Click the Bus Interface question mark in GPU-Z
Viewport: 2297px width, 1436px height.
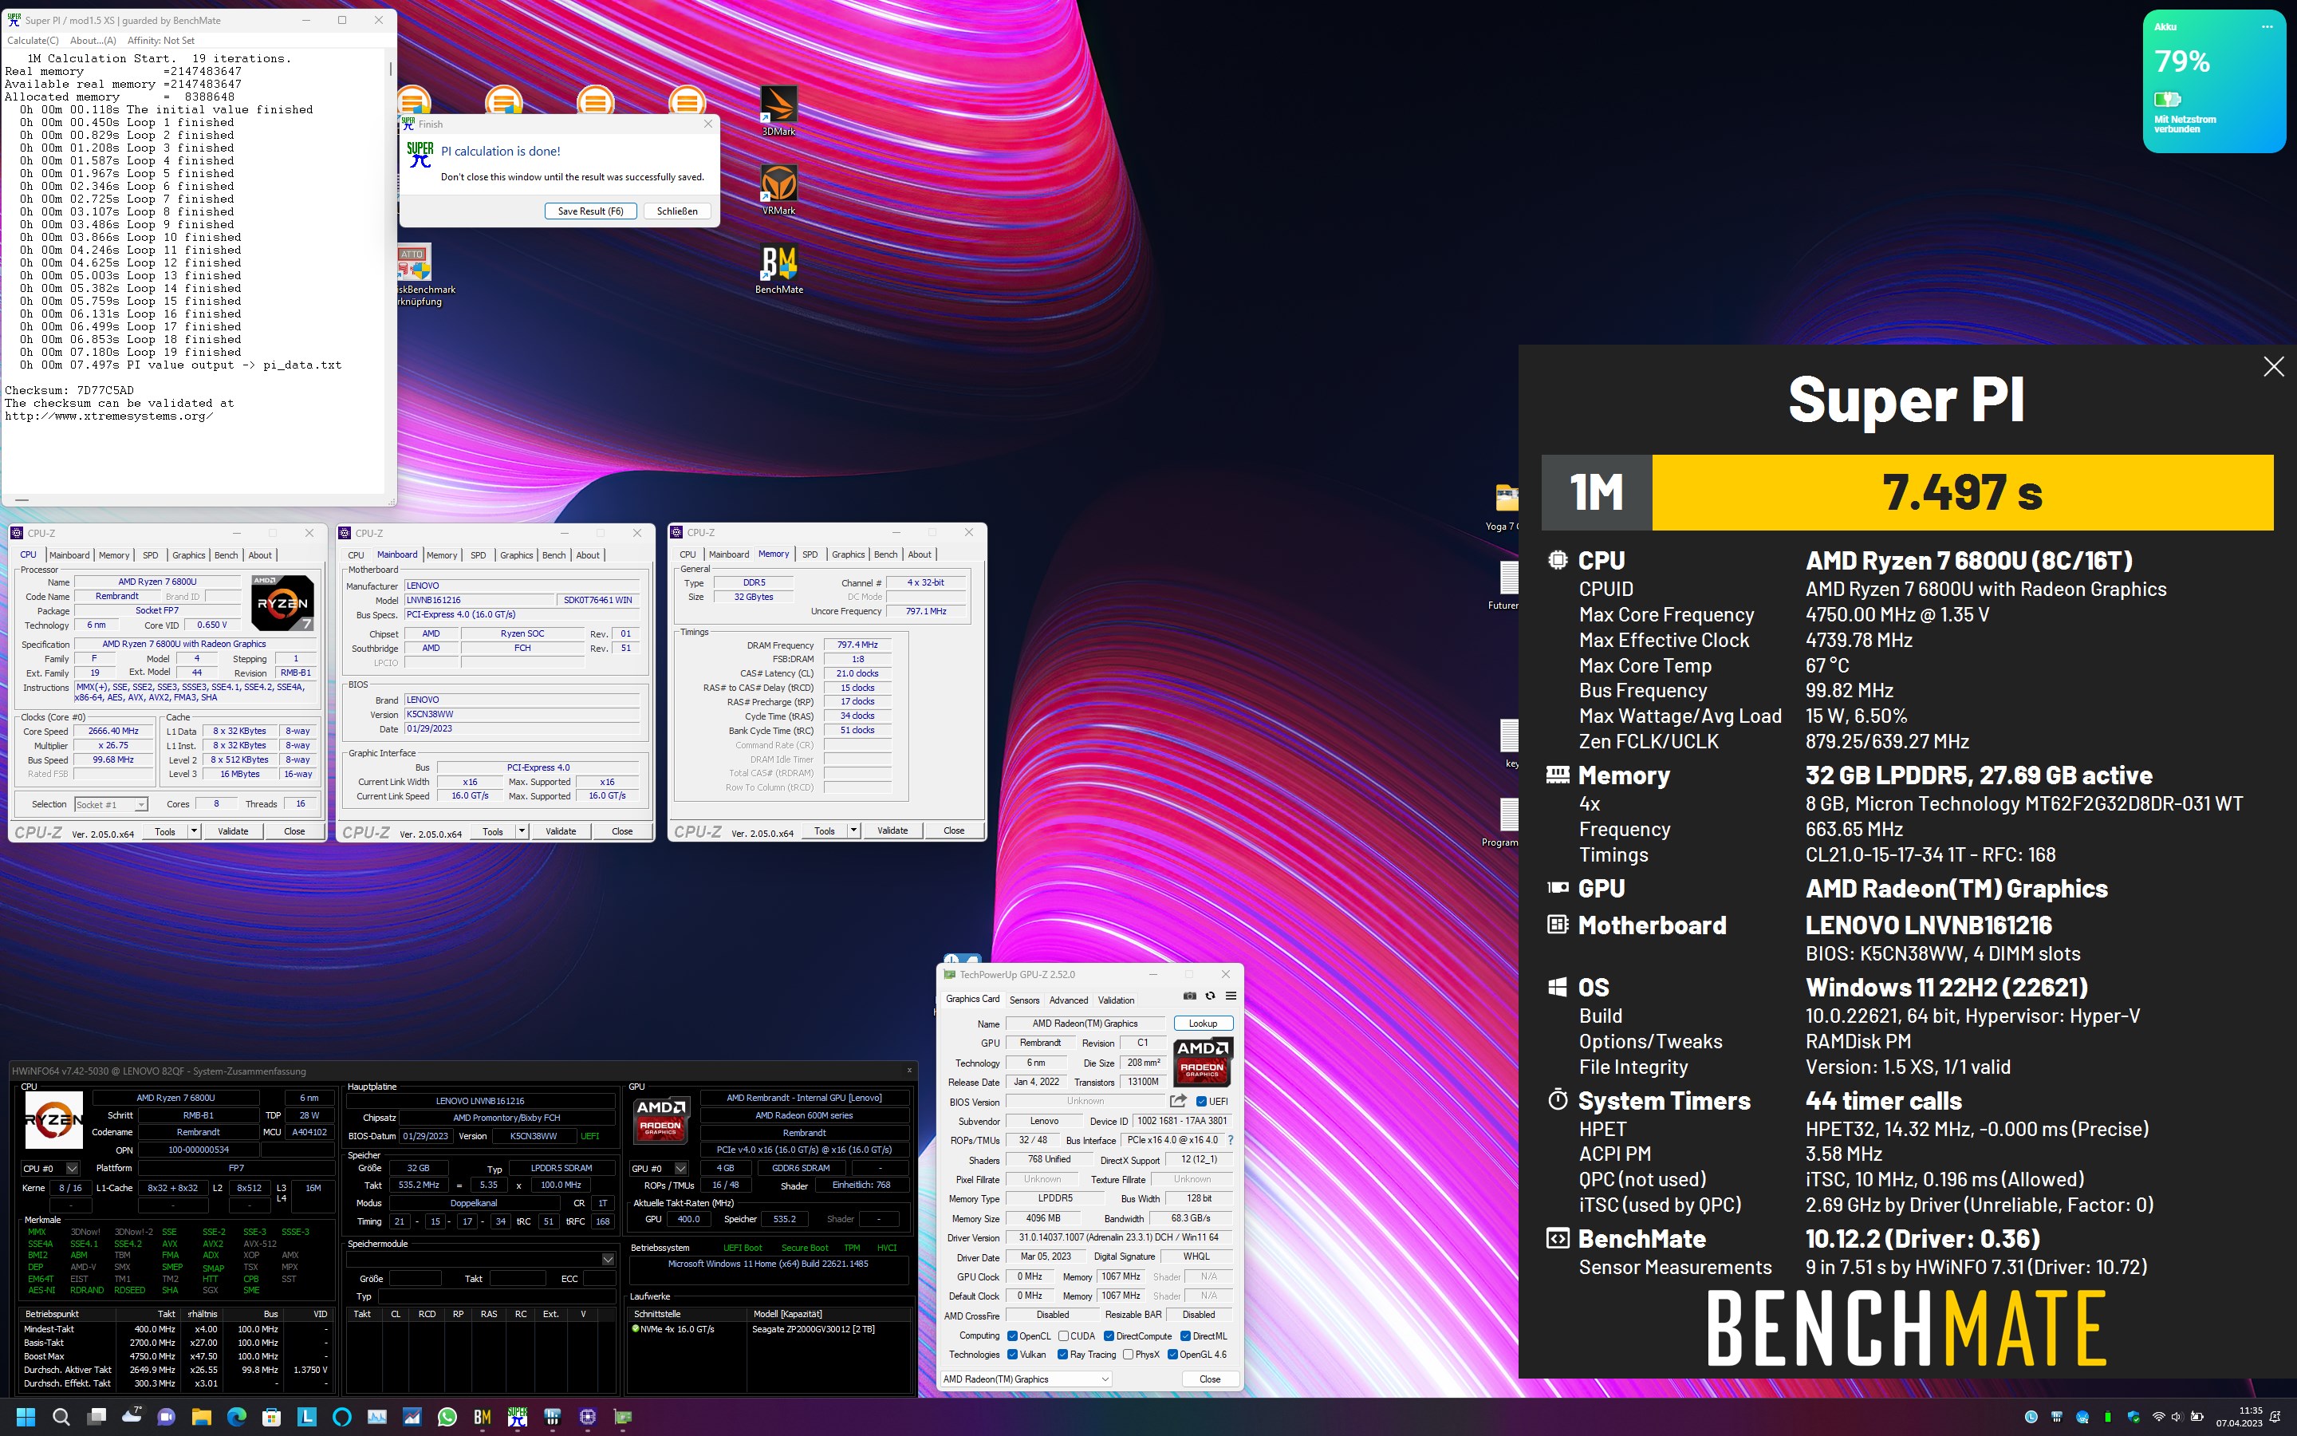pos(1230,1140)
